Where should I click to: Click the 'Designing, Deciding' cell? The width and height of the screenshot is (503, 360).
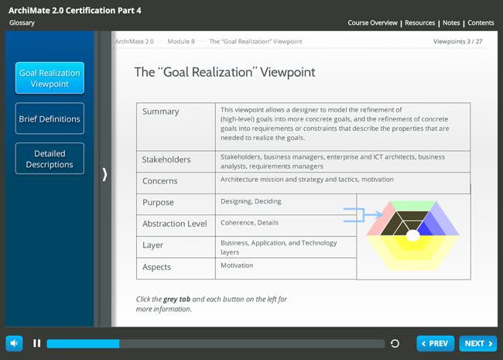(x=286, y=204)
